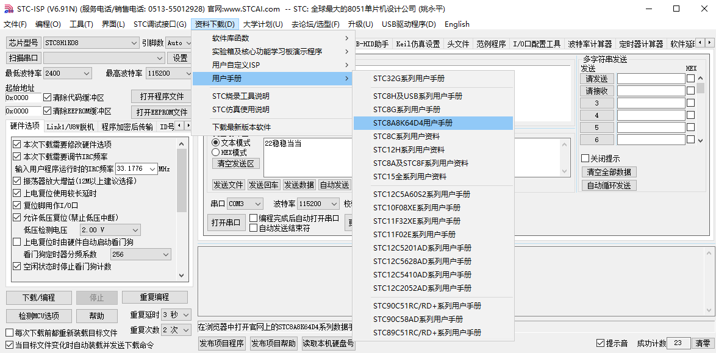Viewport: 716px width, 353px height.
Task: Toggle 清除代码缓冲区 checkbox
Action: click(74, 98)
